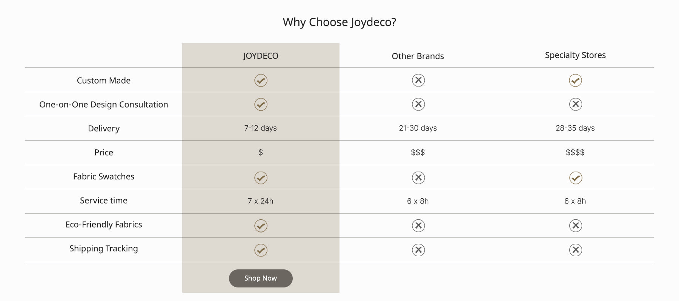
Task: Click JOYDECO Fabric Swatches checkmark icon
Action: tap(261, 178)
